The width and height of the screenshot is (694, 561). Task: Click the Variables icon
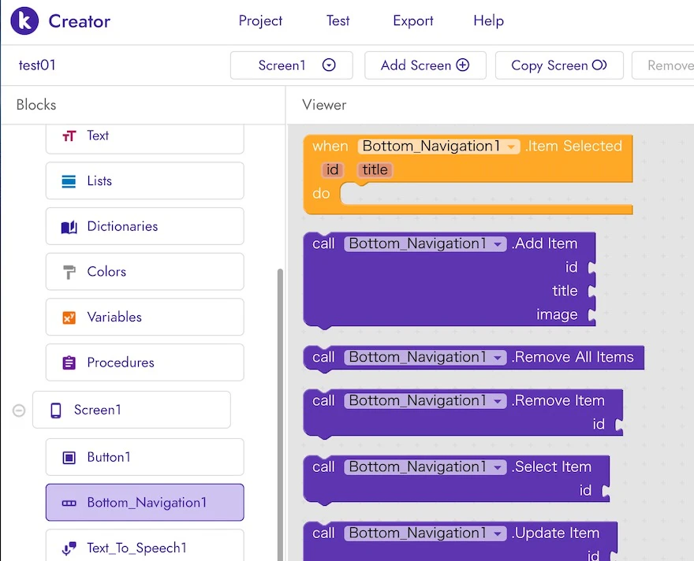(x=69, y=318)
